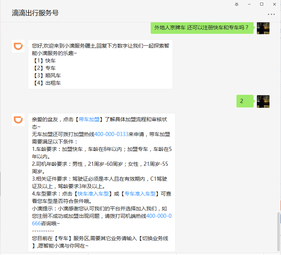Click the 【2】专车 option text

[x=44, y=68]
